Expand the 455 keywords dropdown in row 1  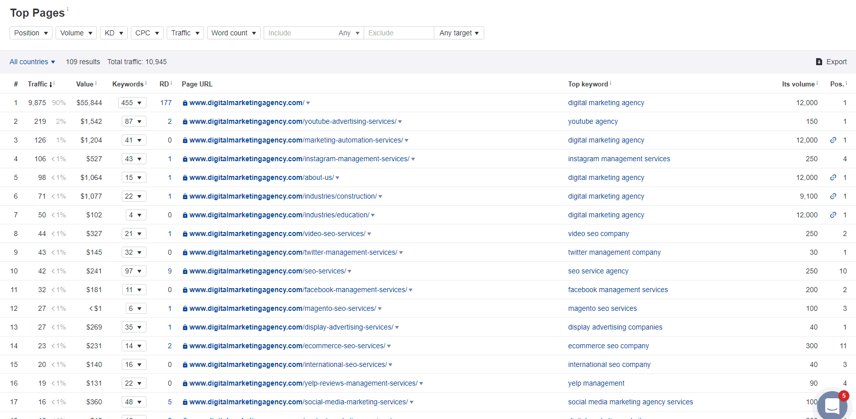[132, 103]
